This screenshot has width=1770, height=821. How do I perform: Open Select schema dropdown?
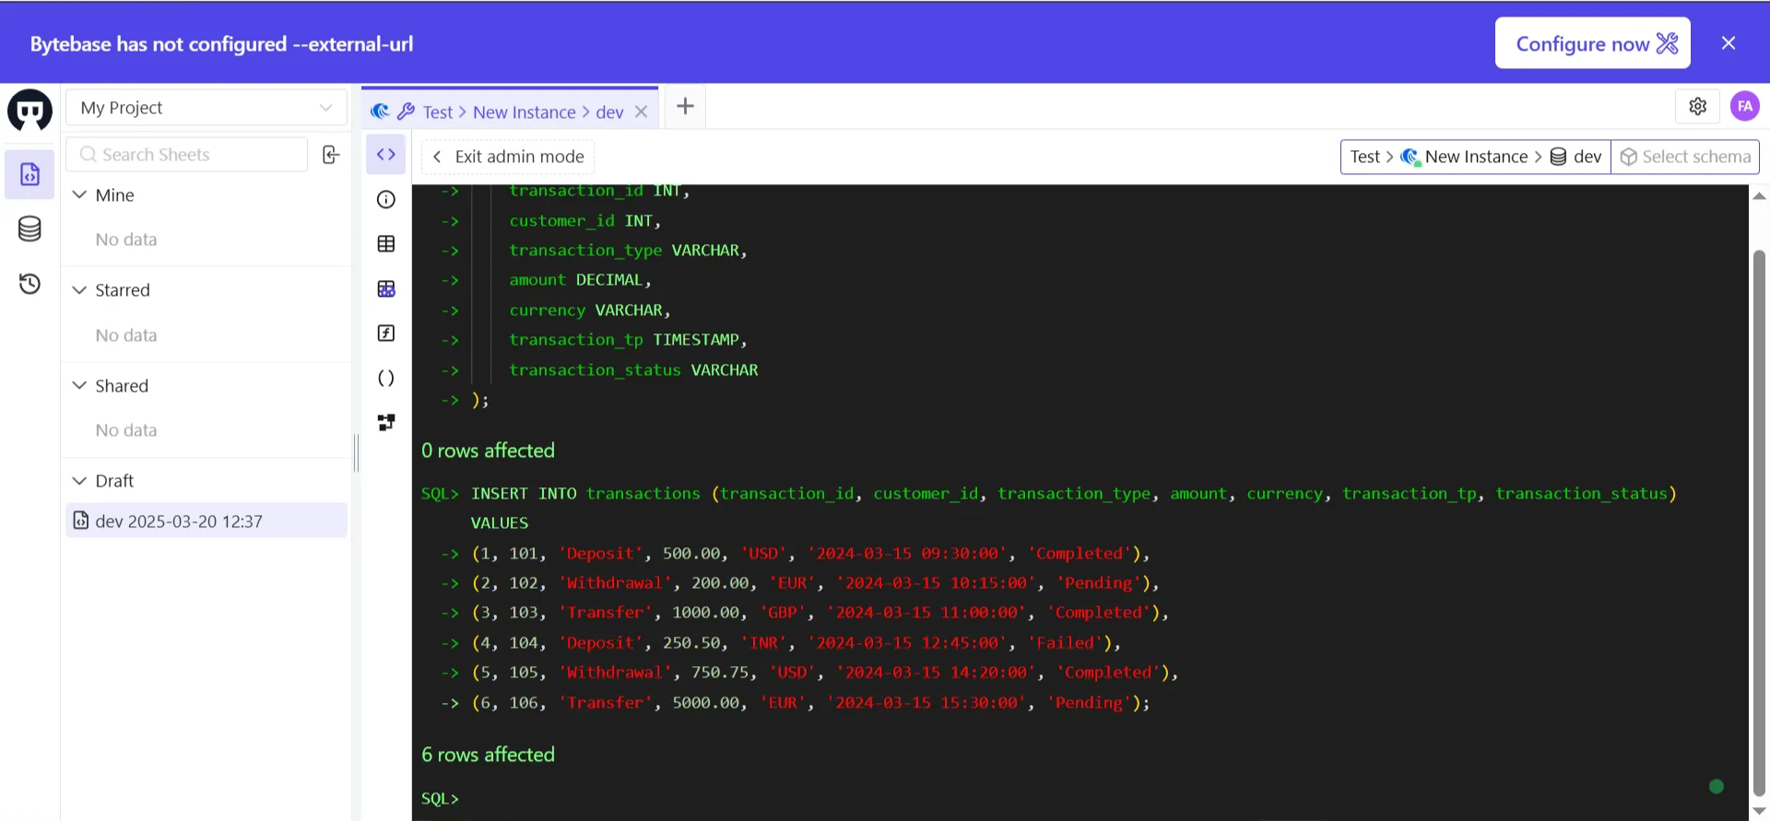pos(1685,157)
